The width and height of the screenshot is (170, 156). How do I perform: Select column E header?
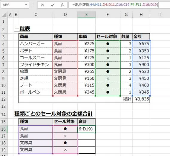[x=87, y=15]
